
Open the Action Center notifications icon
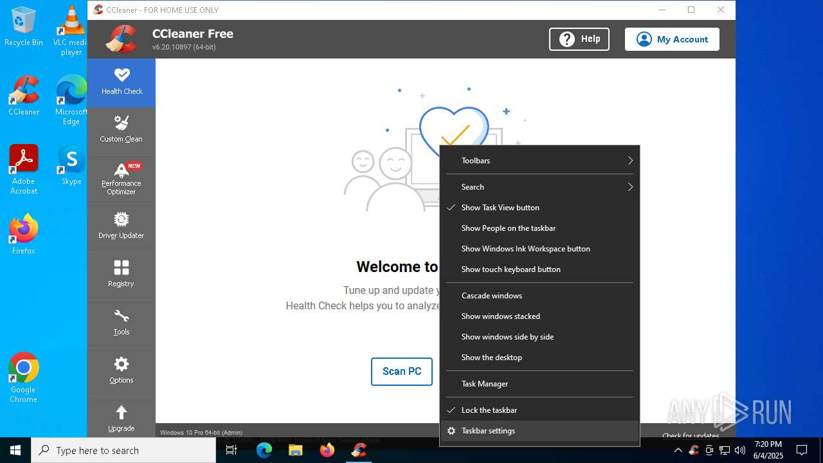pos(802,450)
